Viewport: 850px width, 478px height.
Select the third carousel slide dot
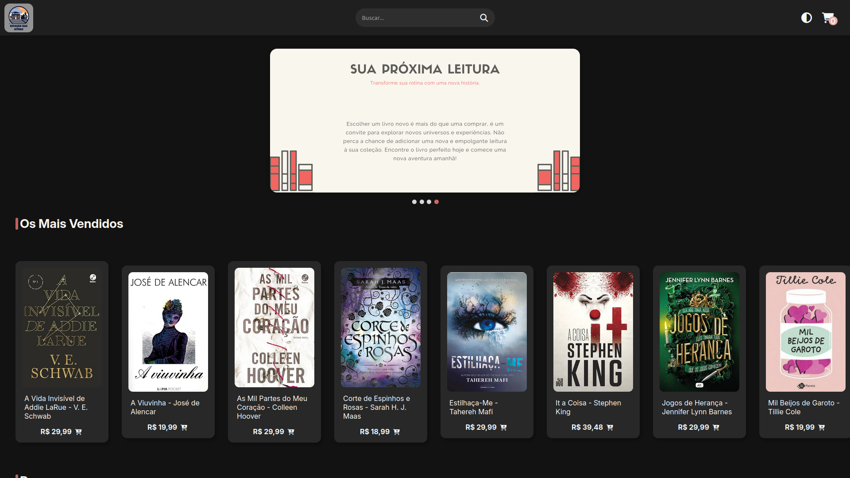[429, 202]
